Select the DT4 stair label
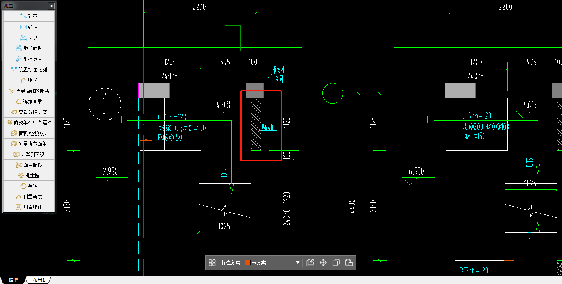Screen dimensions: 562x284 pyautogui.click(x=531, y=237)
